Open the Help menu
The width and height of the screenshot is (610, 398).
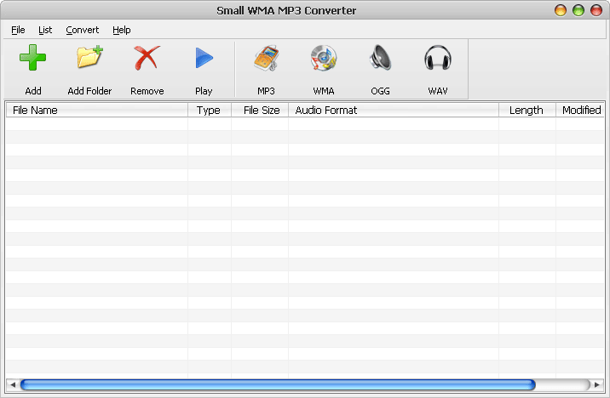coord(122,30)
